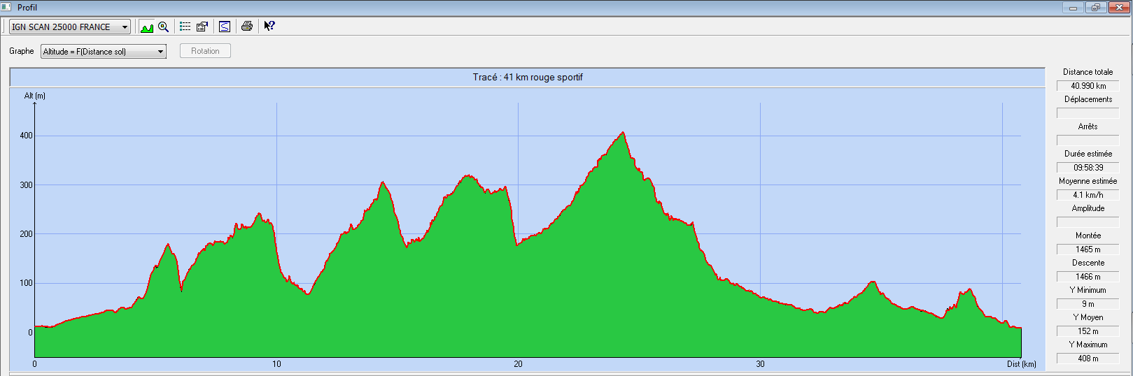Click the Durée estimée field showing 09:58:39
The height and width of the screenshot is (376, 1133).
click(1088, 168)
